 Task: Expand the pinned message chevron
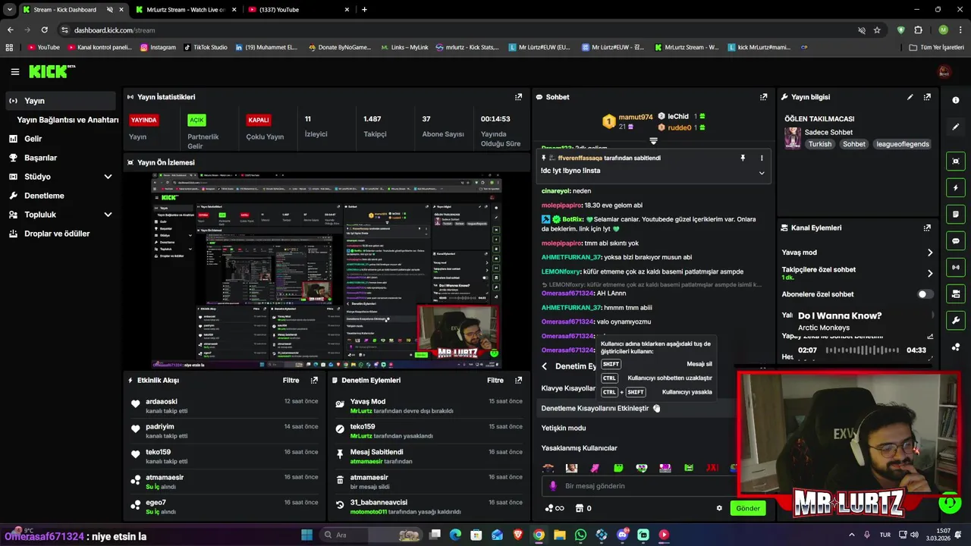tap(762, 173)
